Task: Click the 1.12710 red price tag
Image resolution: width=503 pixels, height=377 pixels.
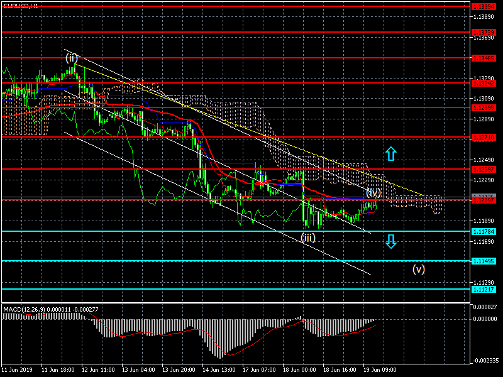Action: pyautogui.click(x=484, y=138)
